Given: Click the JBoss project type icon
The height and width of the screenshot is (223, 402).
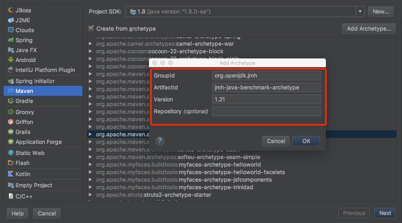Looking at the screenshot, I should click(x=10, y=10).
